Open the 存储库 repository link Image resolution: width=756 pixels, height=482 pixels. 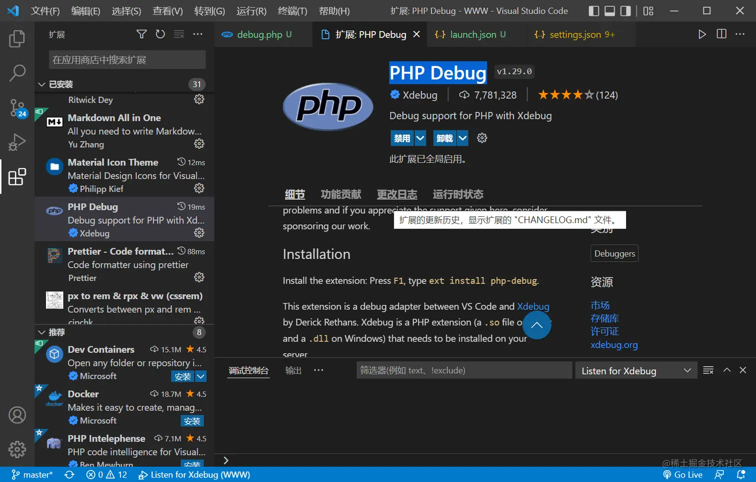click(604, 318)
